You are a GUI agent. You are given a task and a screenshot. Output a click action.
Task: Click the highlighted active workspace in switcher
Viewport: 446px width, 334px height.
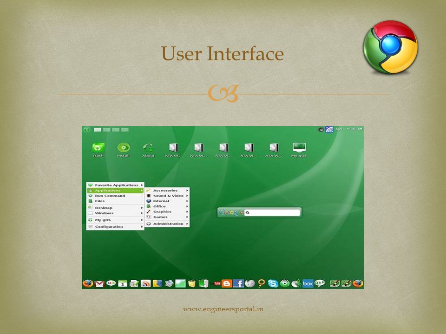click(98, 129)
